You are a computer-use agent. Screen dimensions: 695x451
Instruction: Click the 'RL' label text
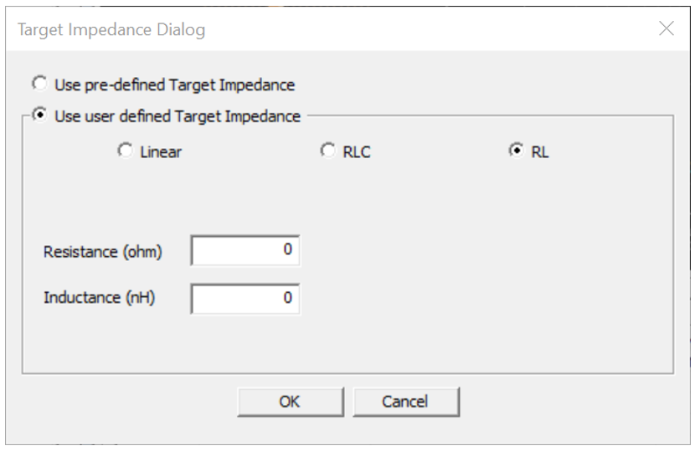tap(540, 152)
